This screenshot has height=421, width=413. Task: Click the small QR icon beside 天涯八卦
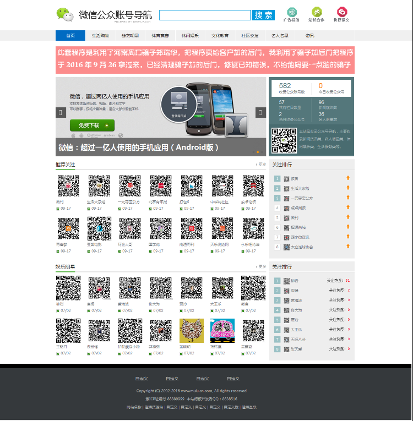(286, 340)
